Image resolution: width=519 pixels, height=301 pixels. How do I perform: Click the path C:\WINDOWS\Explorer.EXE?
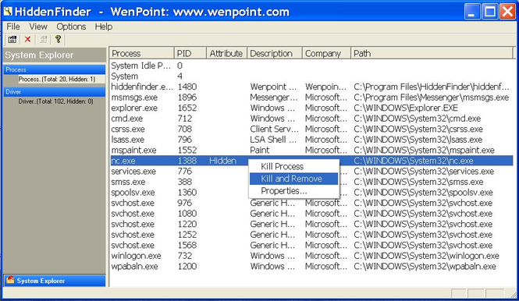tap(406, 108)
